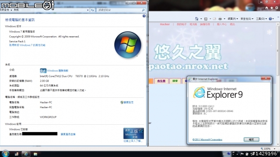Open the dropdown arrow next to Home icon
Screen dimensions: 280x157
click(201, 19)
